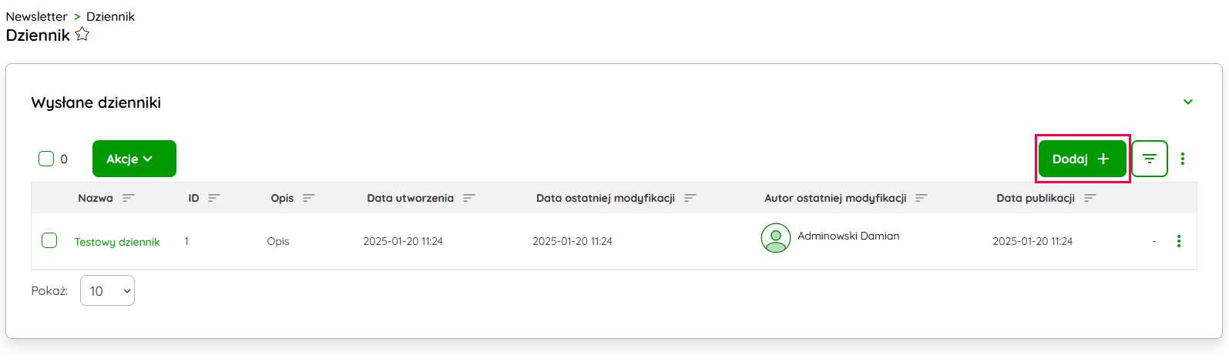Collapse the Wysłane dzienniki panel
1229x362 pixels.
1188,102
